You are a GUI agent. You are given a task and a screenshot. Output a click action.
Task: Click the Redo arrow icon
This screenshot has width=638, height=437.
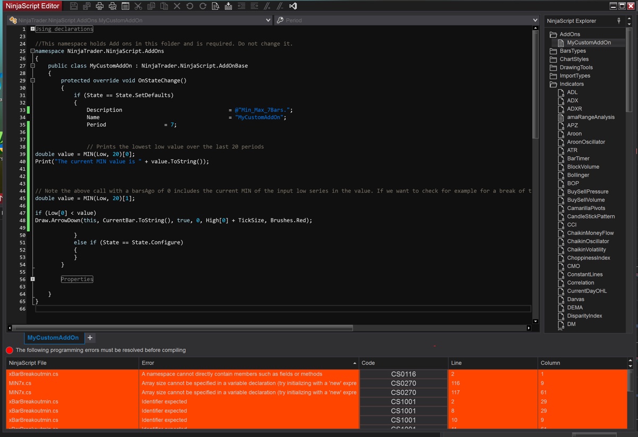click(x=203, y=6)
